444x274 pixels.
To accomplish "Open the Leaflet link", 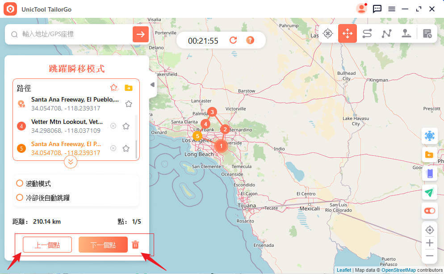I will (344, 270).
